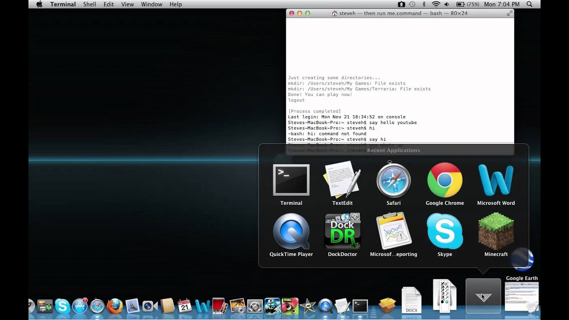The height and width of the screenshot is (320, 569).
Task: Open FaceTime camera icon in the Dock
Action: pyautogui.click(x=150, y=306)
